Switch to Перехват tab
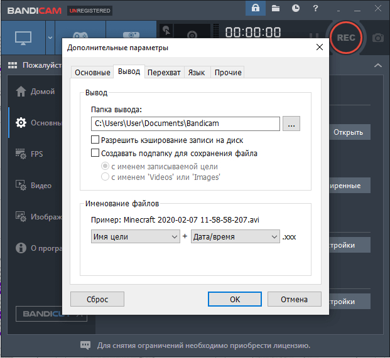 (164, 73)
